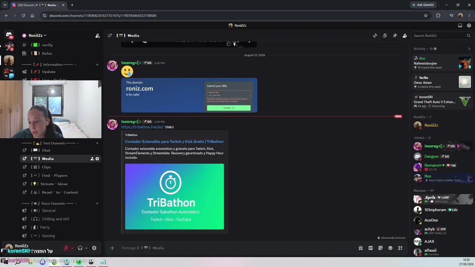
Task: Open Discord direct messages home
Action: (9, 35)
